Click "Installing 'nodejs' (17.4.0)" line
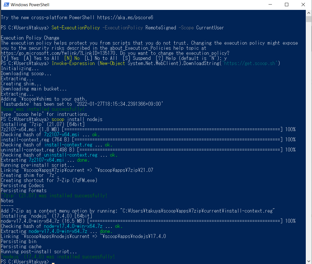 coord(47,216)
